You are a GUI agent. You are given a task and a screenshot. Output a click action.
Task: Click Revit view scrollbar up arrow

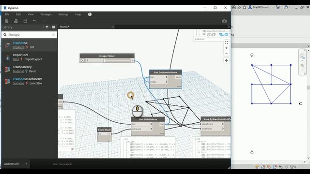(309, 51)
